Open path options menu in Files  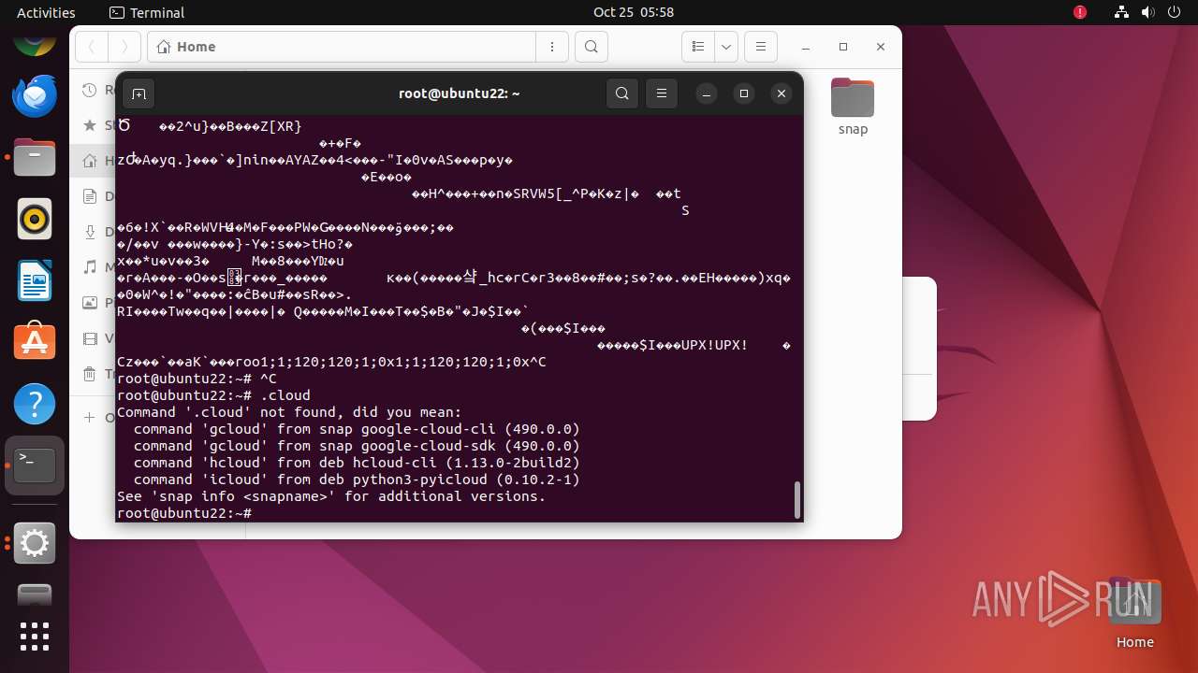tap(552, 47)
